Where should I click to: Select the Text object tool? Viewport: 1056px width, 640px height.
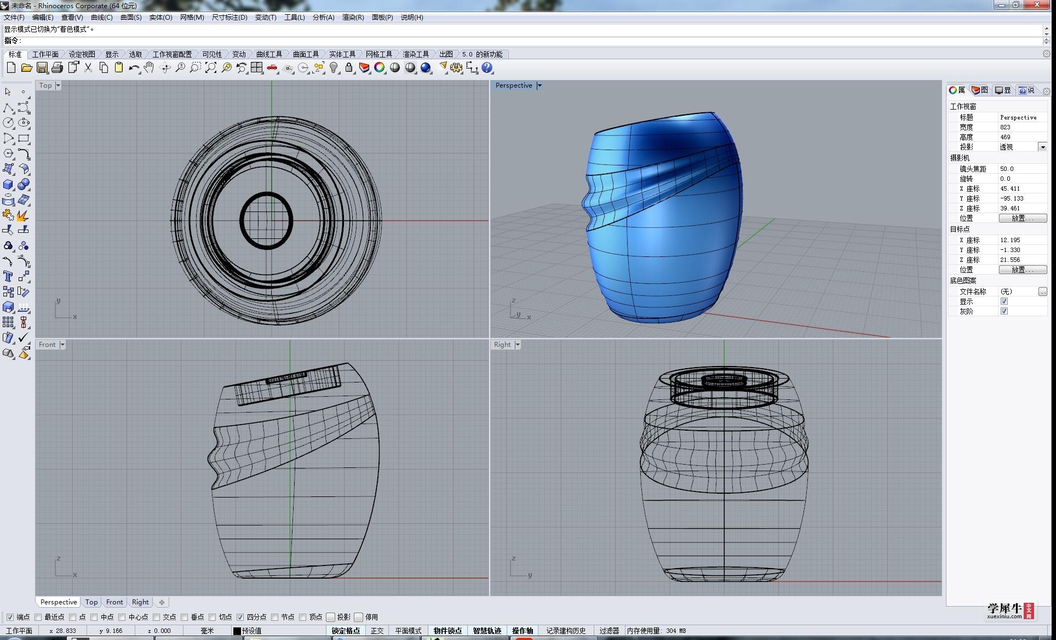(x=8, y=276)
